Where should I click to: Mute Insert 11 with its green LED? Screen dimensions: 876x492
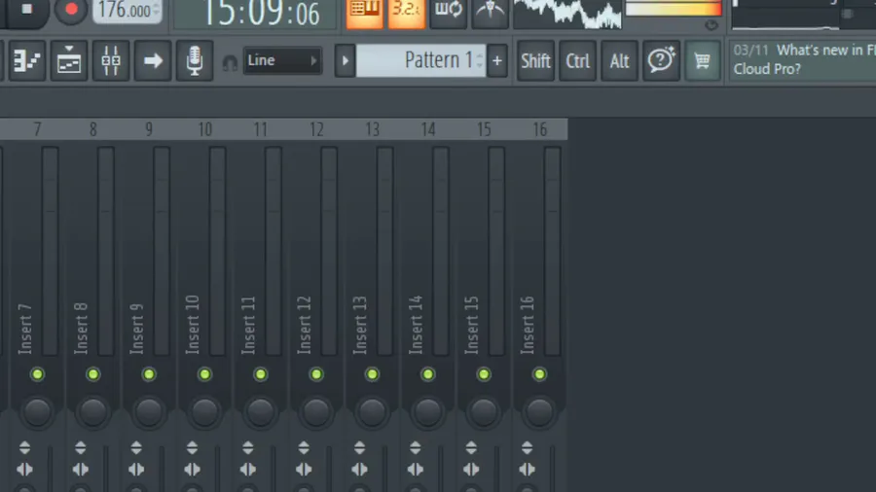(261, 374)
